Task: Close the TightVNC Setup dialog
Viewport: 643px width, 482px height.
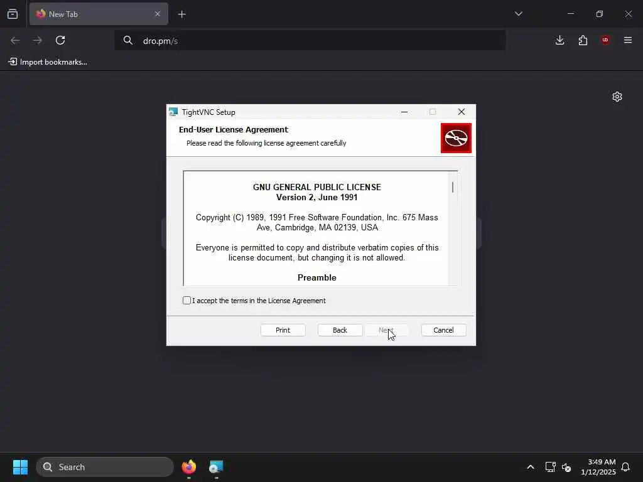Action: pyautogui.click(x=462, y=112)
